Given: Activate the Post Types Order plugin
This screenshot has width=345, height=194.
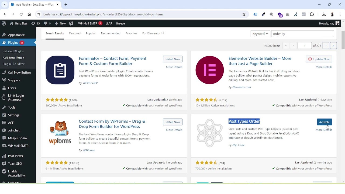Looking at the screenshot, I should [x=324, y=122].
